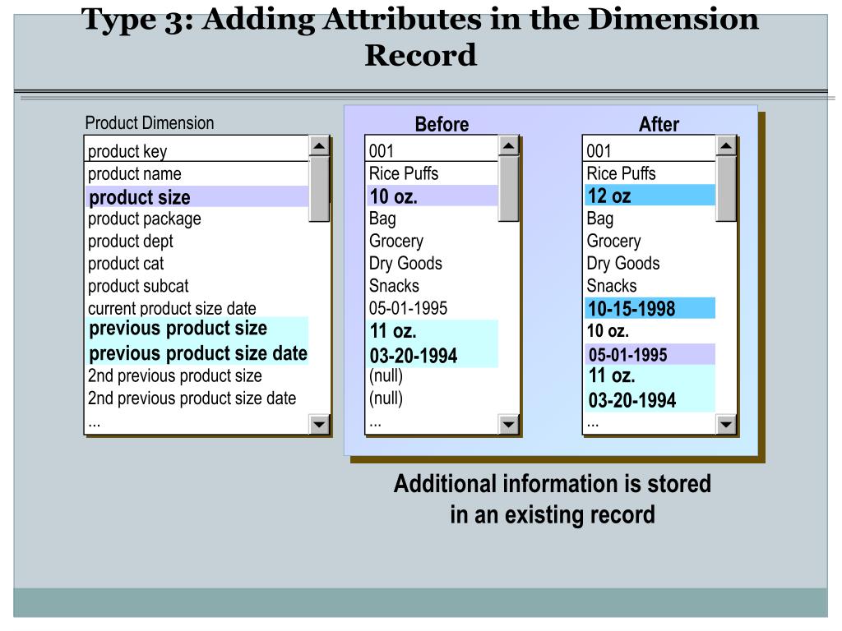Select 'current product size date' row
The image size is (842, 631).
172,309
